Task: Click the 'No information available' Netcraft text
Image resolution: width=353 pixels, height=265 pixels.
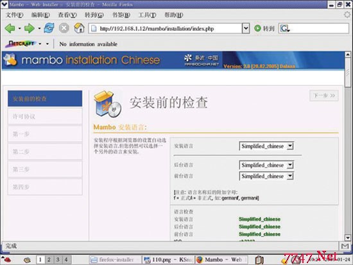Action: pos(89,44)
